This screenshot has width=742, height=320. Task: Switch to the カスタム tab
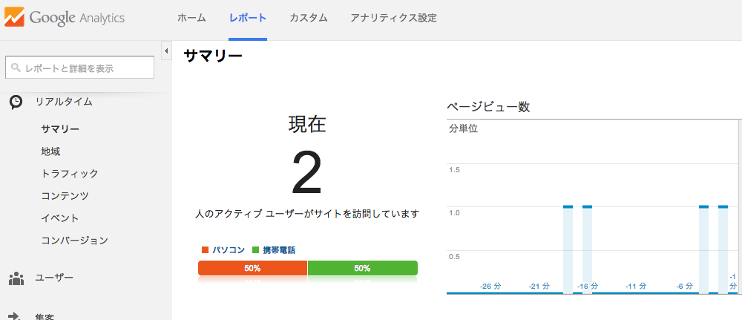click(x=309, y=19)
